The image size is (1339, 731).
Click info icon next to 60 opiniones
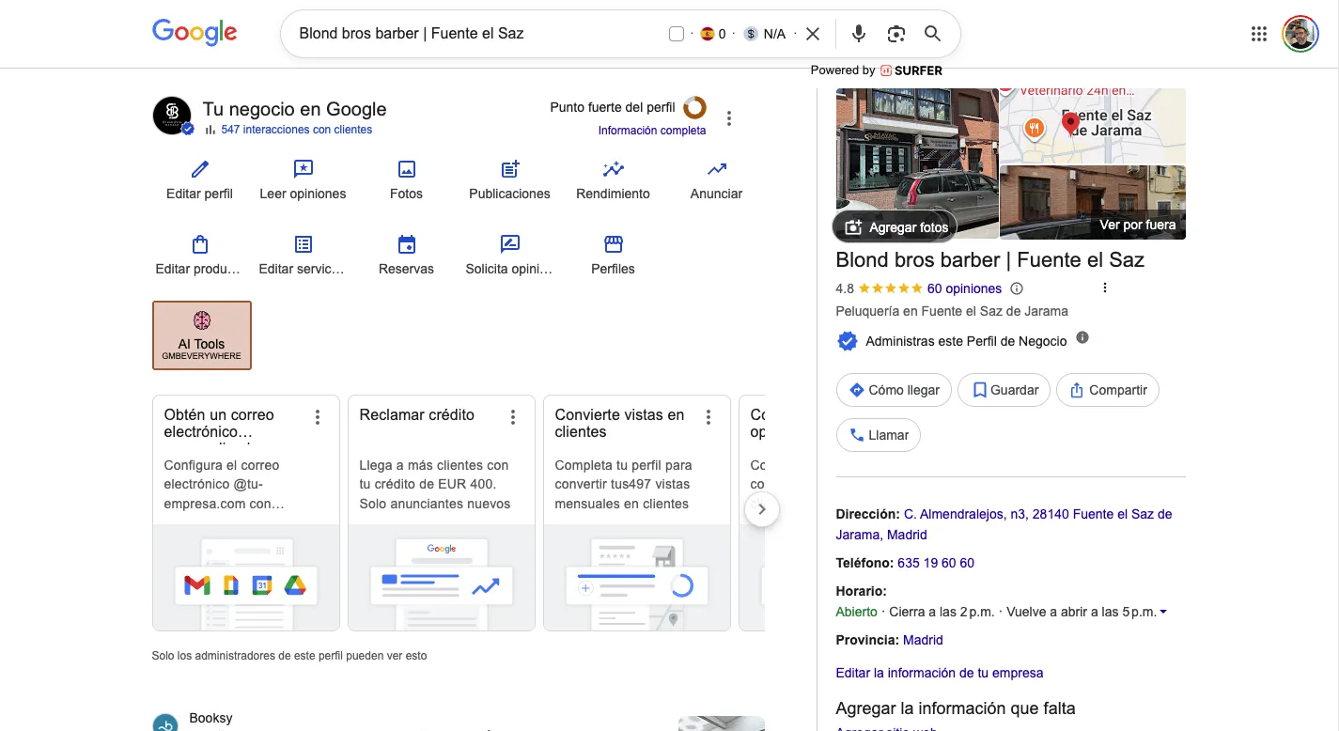click(1016, 288)
